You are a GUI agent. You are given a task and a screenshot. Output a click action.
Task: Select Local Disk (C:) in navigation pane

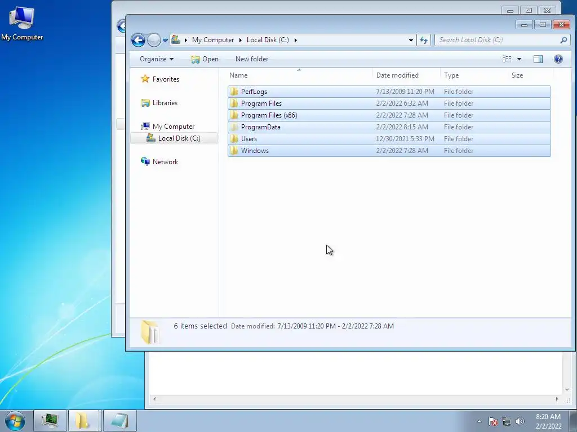click(x=174, y=138)
